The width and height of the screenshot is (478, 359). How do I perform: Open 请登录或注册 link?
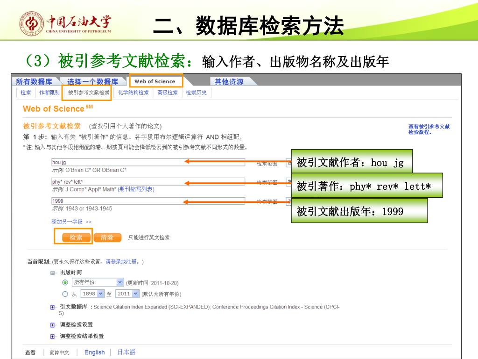123,262
